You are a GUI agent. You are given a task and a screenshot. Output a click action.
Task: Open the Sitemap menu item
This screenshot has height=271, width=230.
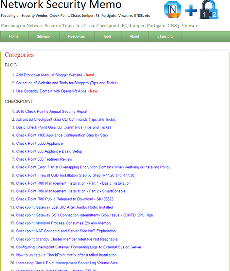coord(43,37)
